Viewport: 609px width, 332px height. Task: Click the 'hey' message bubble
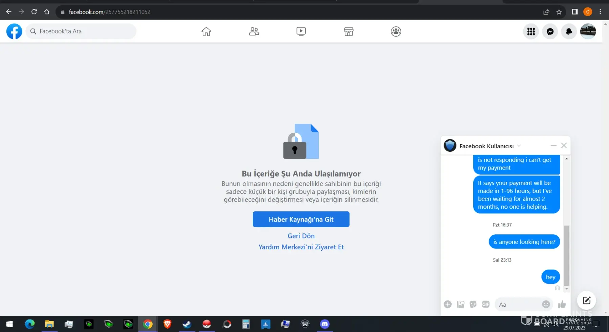point(550,277)
